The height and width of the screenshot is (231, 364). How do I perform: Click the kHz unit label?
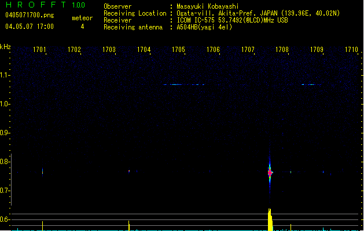[x=6, y=46]
